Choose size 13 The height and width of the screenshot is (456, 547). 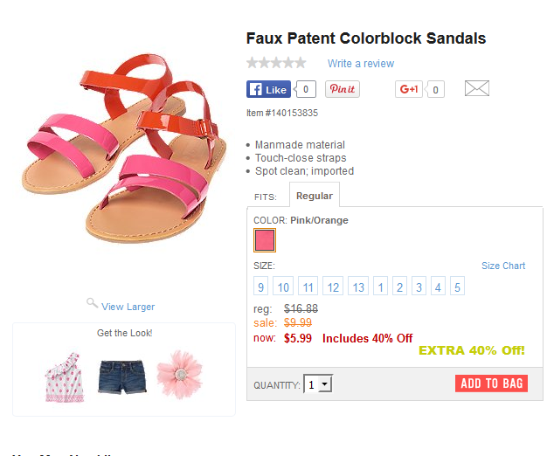(358, 287)
